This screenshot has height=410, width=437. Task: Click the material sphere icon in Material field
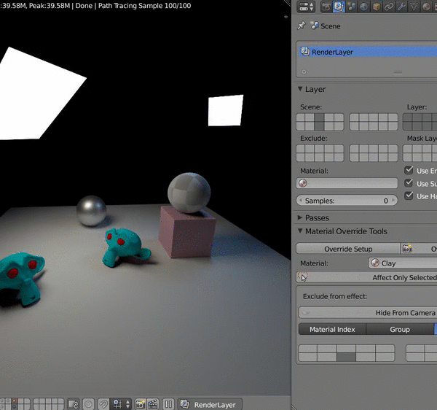(303, 183)
